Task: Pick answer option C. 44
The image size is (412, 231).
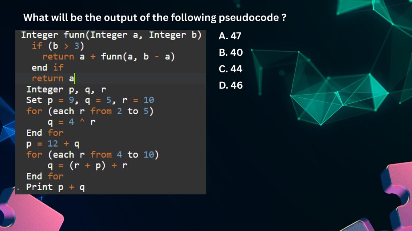Action: pos(231,69)
